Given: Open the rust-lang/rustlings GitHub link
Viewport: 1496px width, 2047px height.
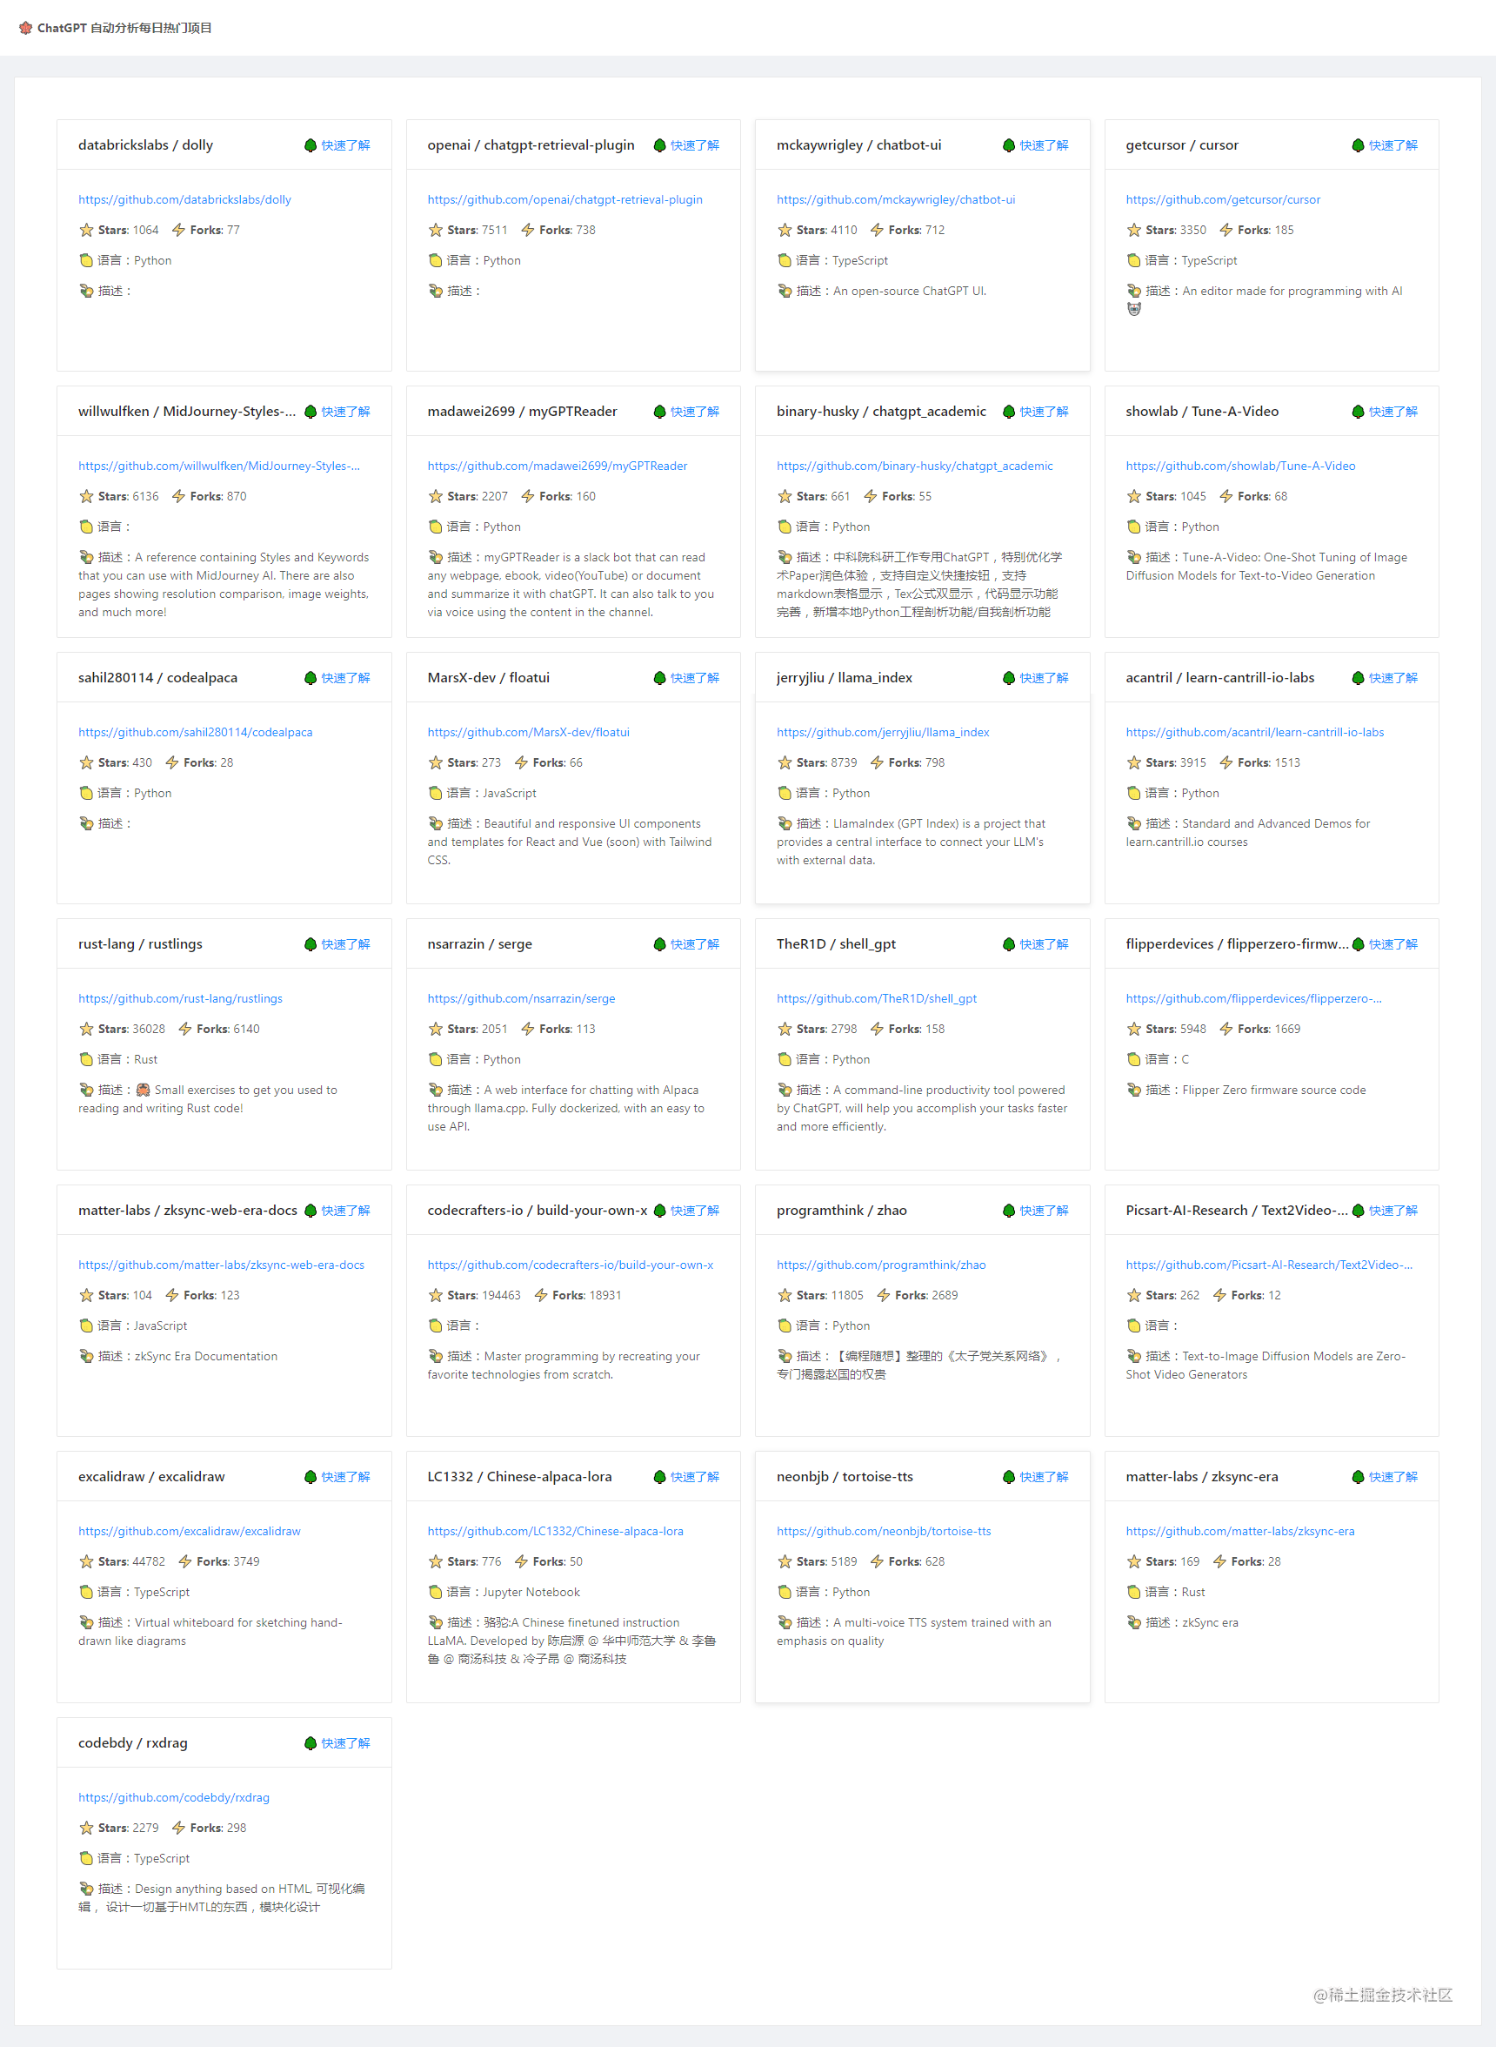Looking at the screenshot, I should [180, 998].
